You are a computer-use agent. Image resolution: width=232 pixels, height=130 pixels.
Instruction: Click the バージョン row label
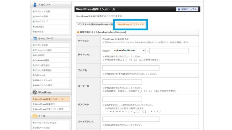pyautogui.click(x=83, y=41)
